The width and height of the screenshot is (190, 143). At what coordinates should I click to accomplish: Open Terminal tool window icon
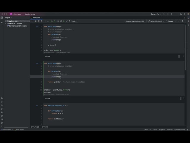2,119
